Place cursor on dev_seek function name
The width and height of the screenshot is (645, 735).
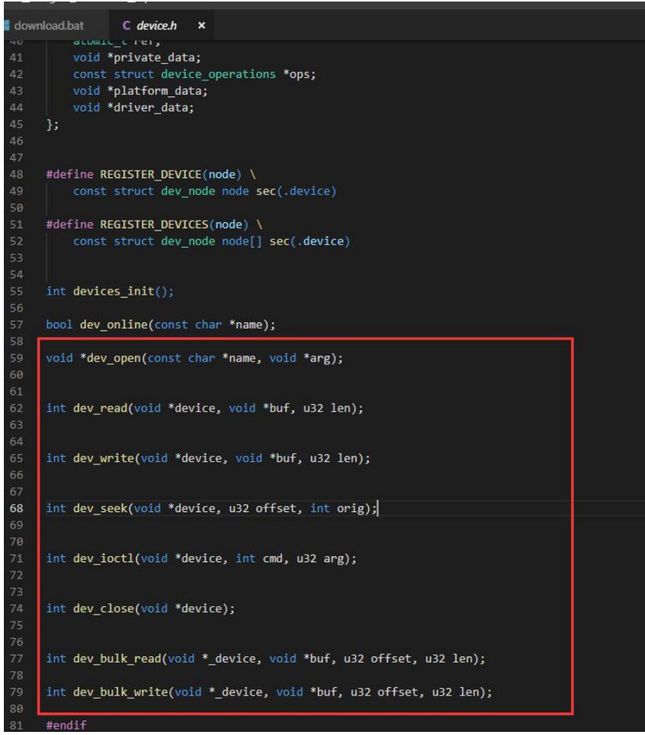100,508
